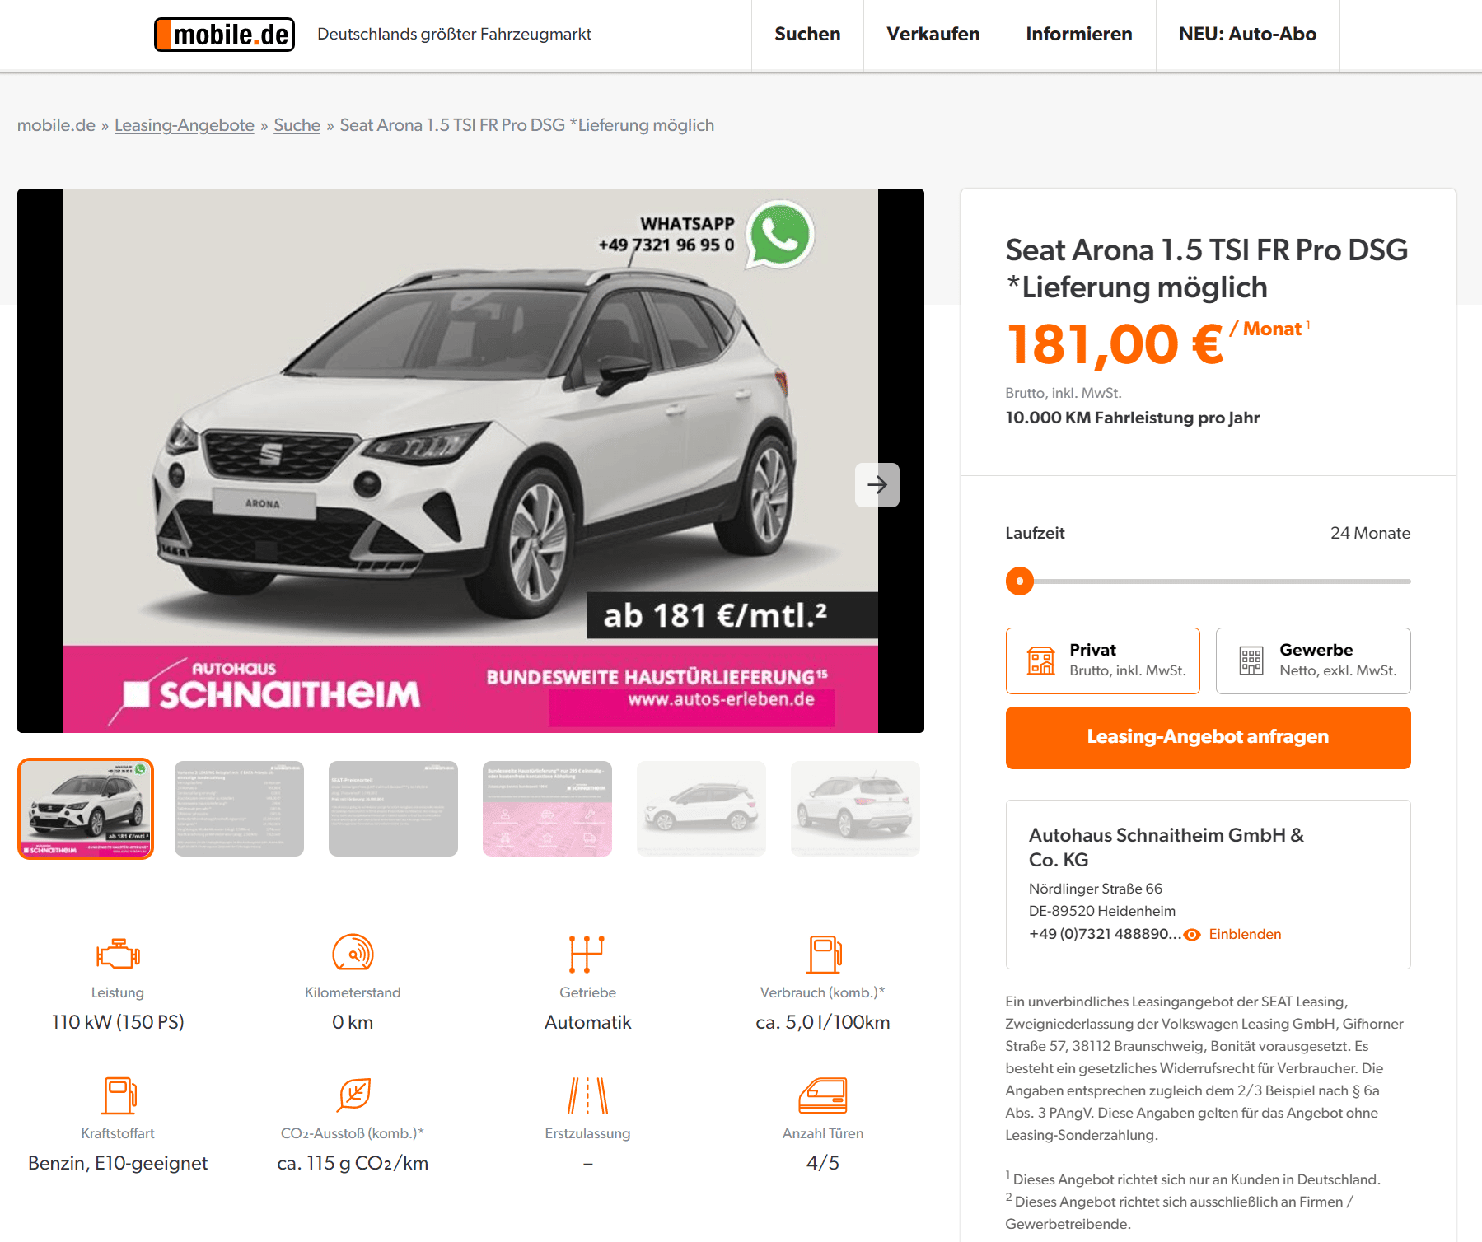1482x1242 pixels.
Task: Select Gewerbe Netto pricing option
Action: [x=1313, y=661]
